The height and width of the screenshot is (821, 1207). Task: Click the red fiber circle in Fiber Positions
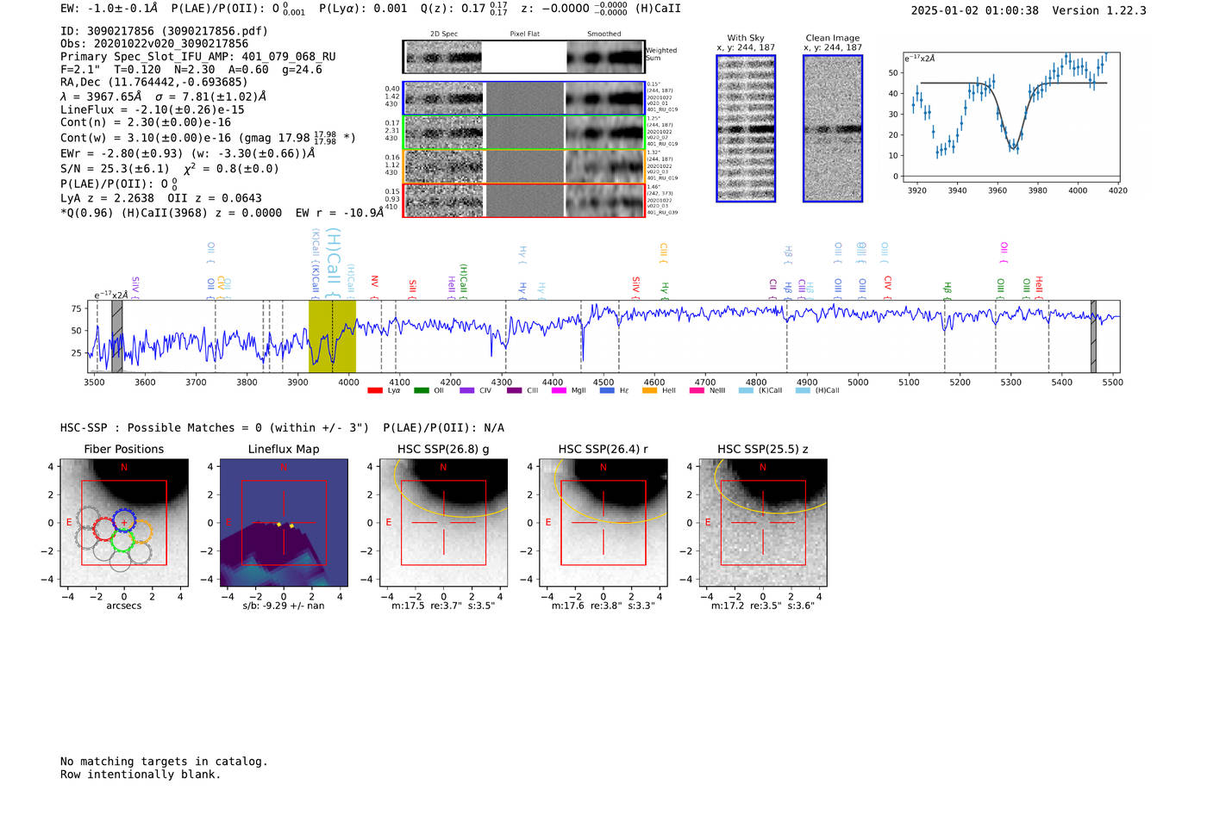(x=104, y=529)
